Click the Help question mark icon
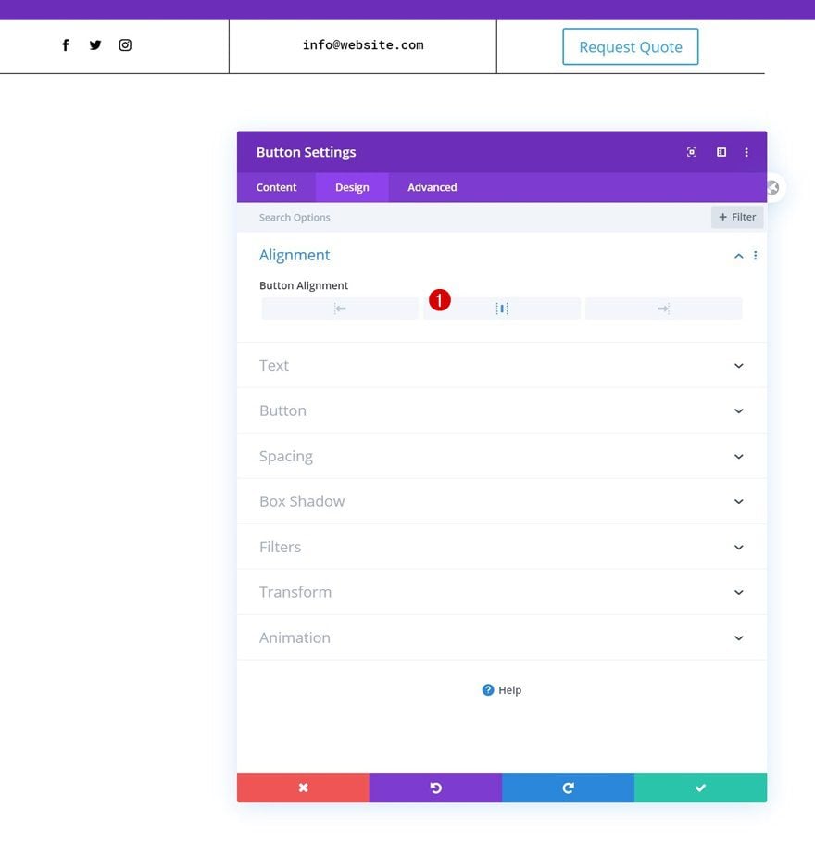Viewport: 815px width, 845px height. [488, 690]
